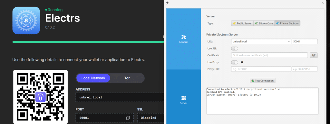
Task: Click the SSL Disabled field
Action: (x=151, y=118)
